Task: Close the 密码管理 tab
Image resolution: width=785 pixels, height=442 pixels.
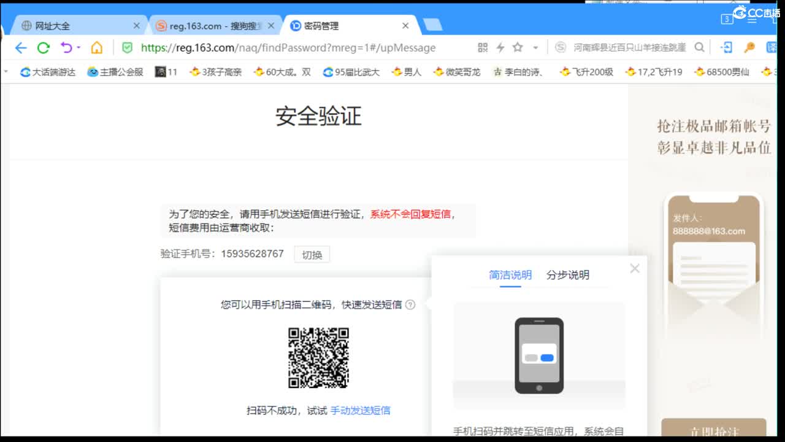Action: click(x=405, y=26)
